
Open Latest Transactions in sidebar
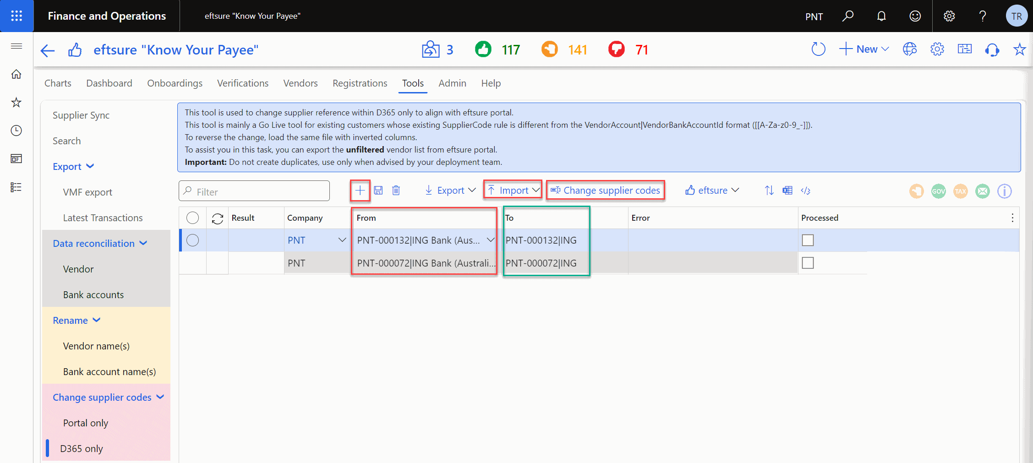(103, 218)
